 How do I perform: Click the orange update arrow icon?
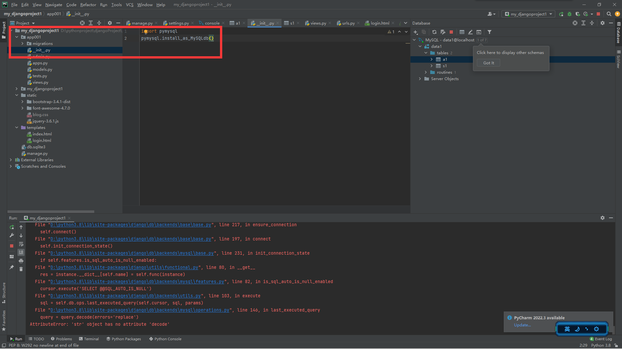pyautogui.click(x=617, y=14)
